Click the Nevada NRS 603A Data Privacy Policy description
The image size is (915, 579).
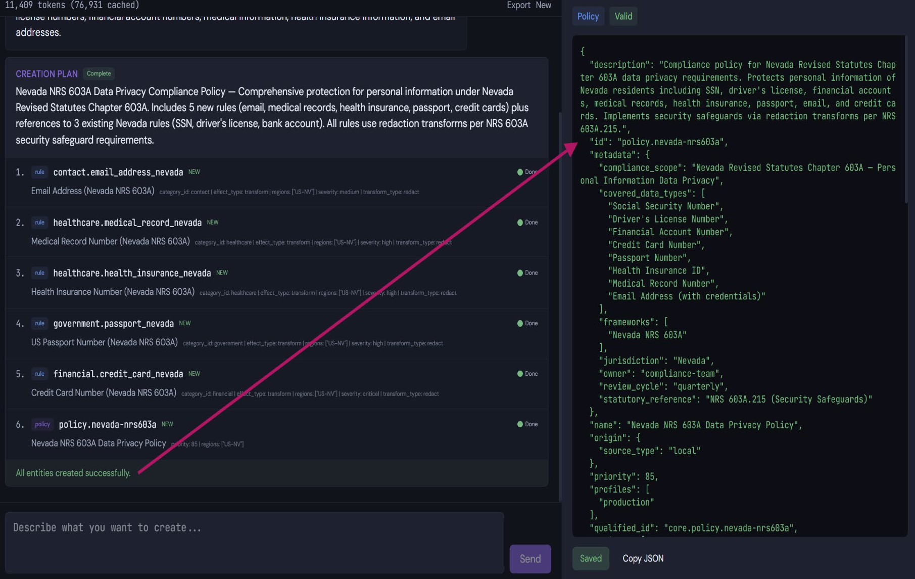click(99, 443)
